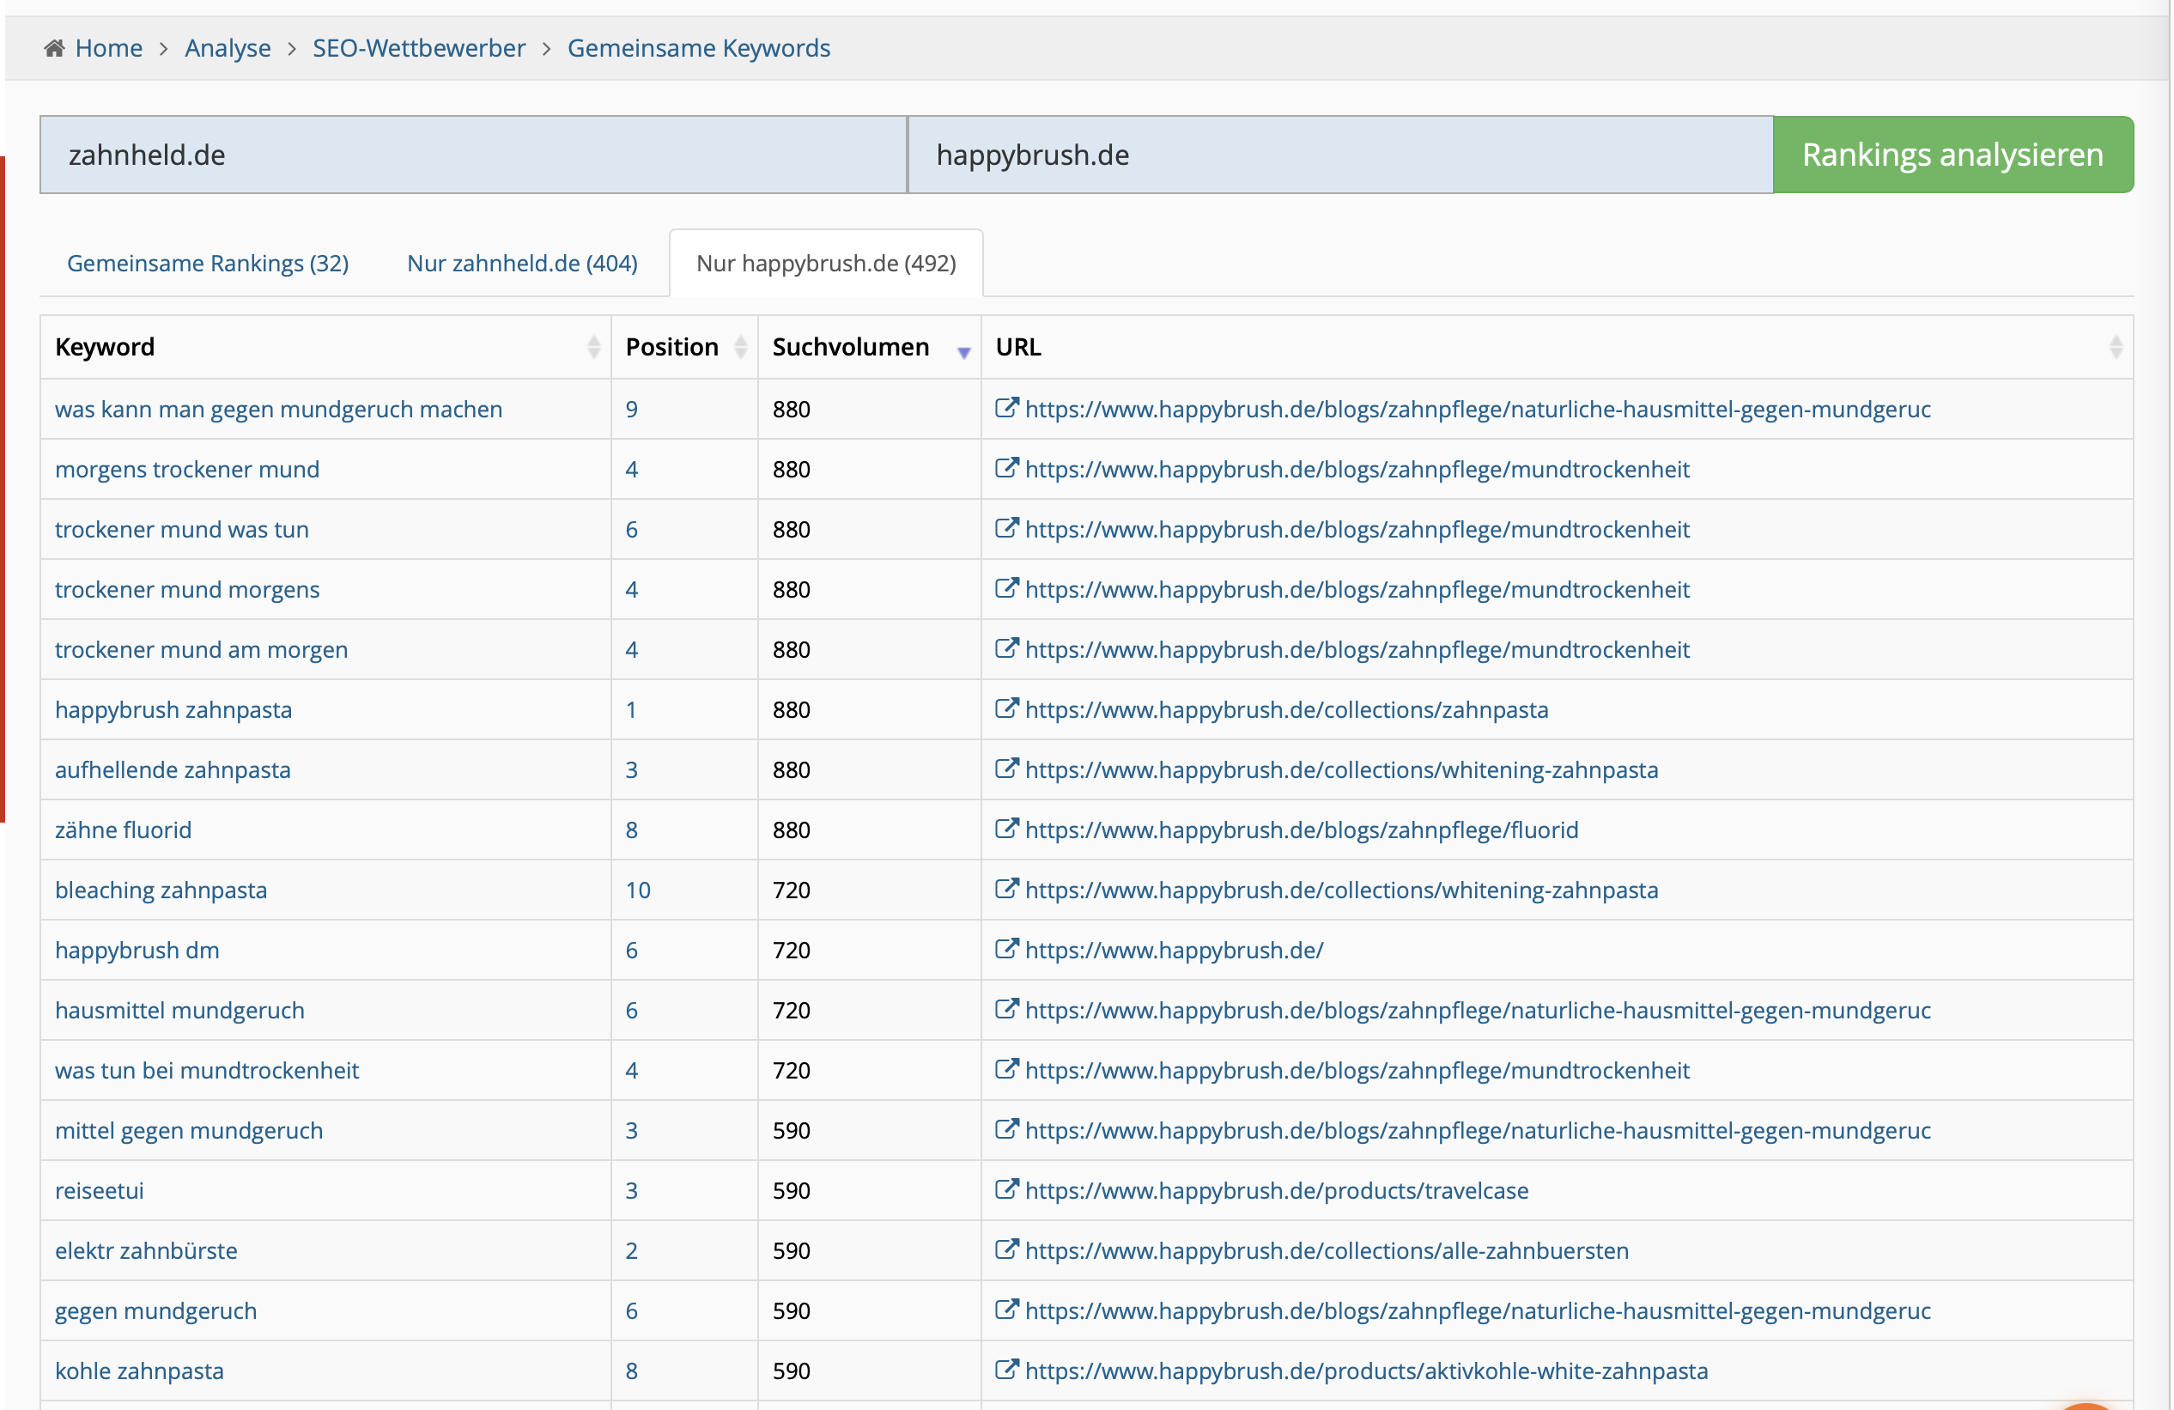This screenshot has height=1410, width=2174.
Task: Go to Home in breadcrumb
Action: (x=109, y=47)
